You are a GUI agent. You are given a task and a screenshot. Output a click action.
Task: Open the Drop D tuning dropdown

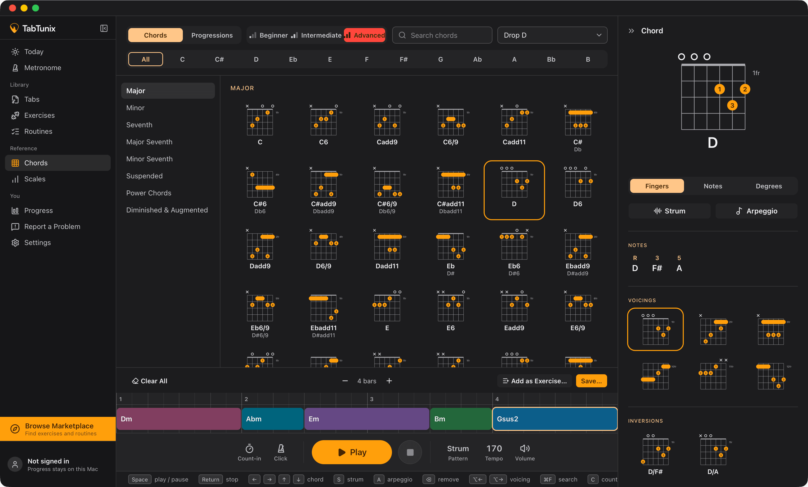[x=552, y=35]
